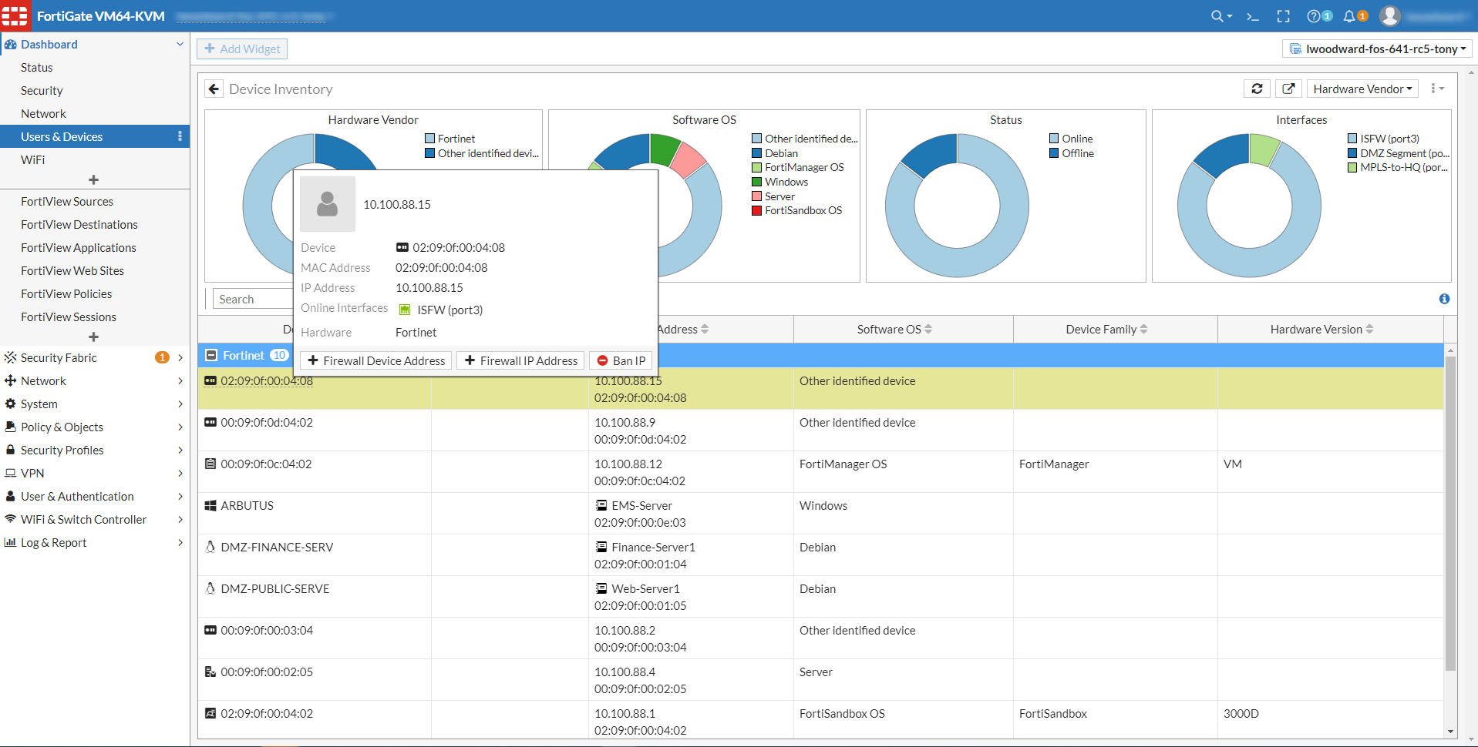This screenshot has height=747, width=1478.
Task: Toggle fullscreen mode in the top bar
Action: [1284, 15]
